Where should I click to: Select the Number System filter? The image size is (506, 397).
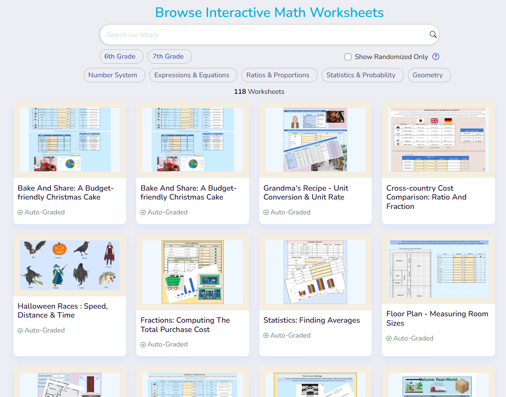114,75
